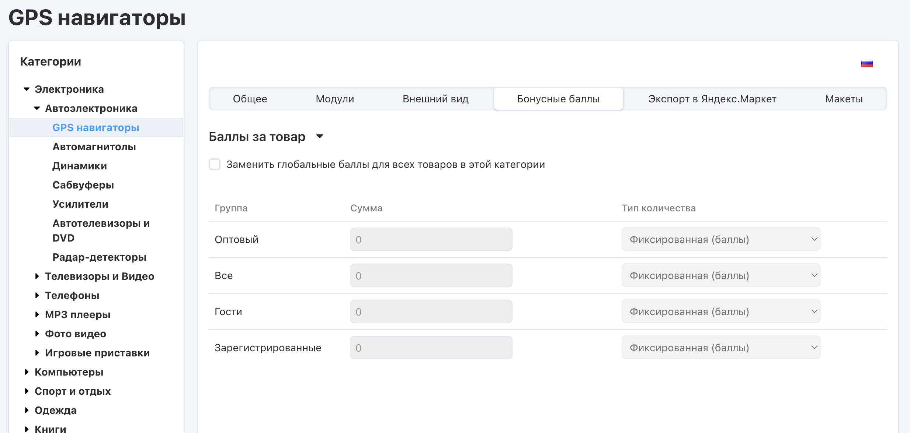Viewport: 910px width, 433px height.
Task: Collapse the Автоэлектроника subcategory arrow
Action: pyautogui.click(x=37, y=108)
